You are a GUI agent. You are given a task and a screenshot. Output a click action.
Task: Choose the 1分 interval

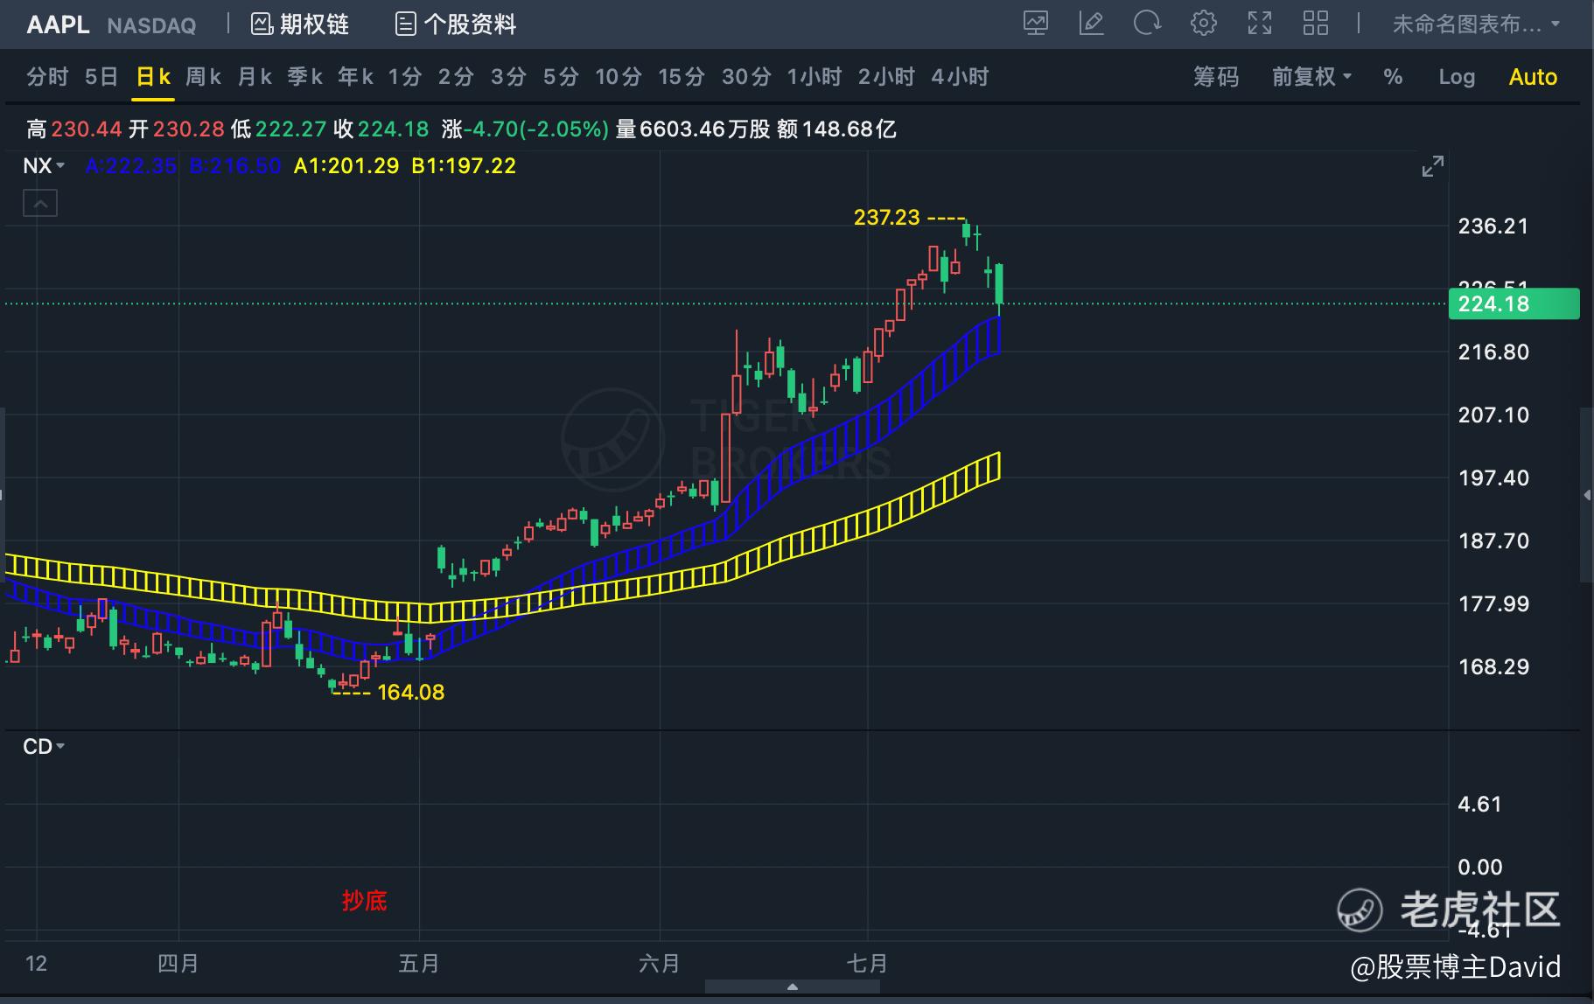(405, 77)
